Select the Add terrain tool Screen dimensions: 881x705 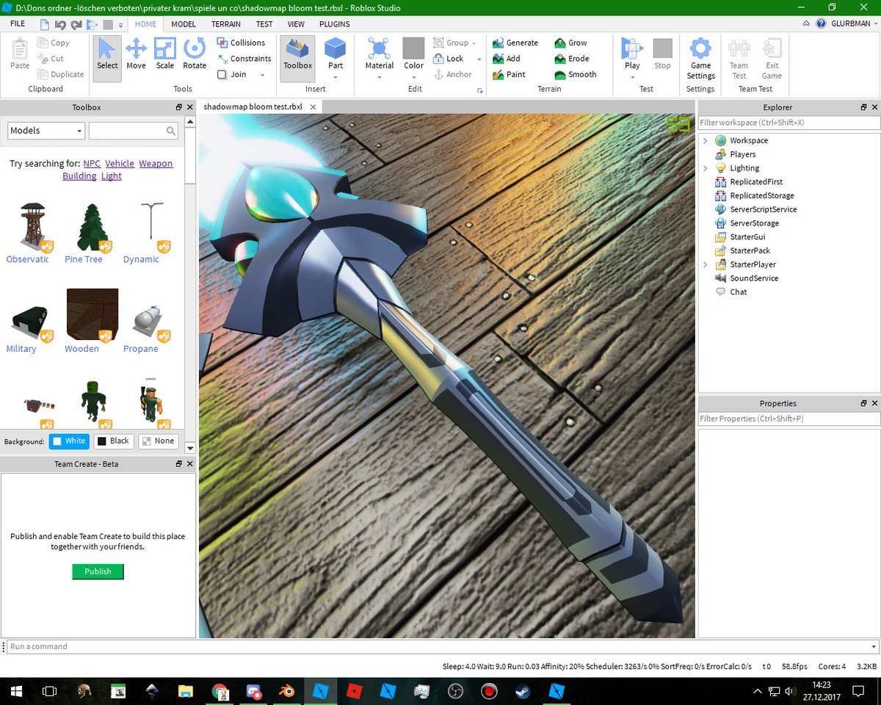[x=507, y=59]
